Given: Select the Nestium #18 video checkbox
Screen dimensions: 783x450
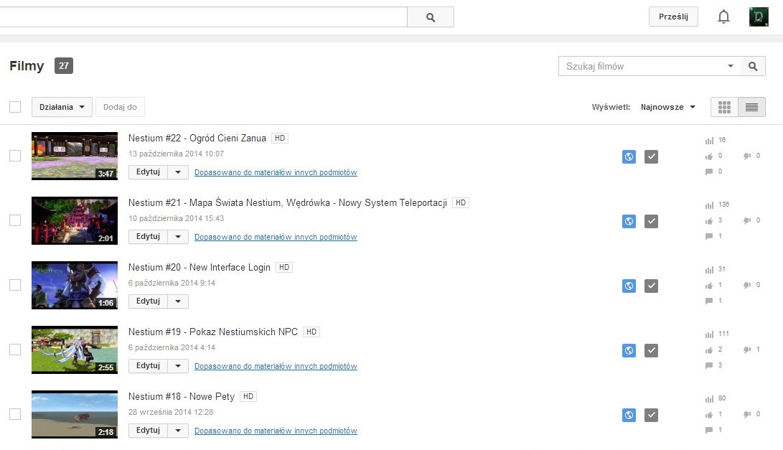Looking at the screenshot, I should [x=15, y=414].
